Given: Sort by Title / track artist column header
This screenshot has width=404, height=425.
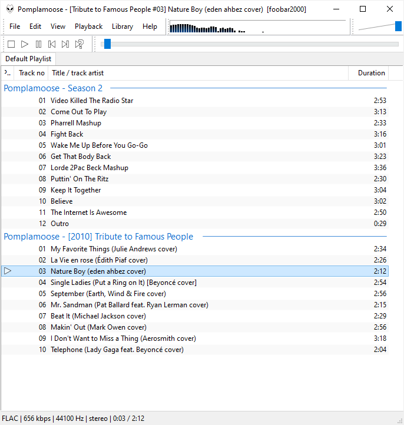Looking at the screenshot, I should (x=198, y=73).
